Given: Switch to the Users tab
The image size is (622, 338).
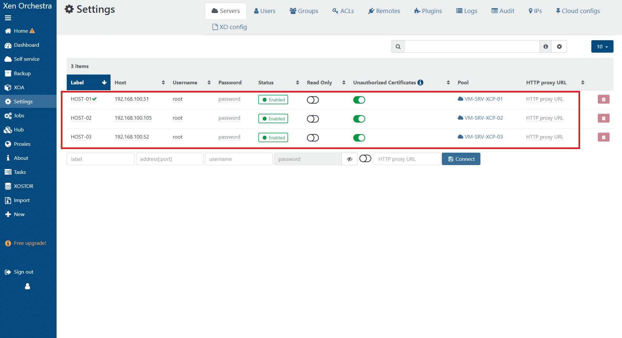Looking at the screenshot, I should (265, 11).
